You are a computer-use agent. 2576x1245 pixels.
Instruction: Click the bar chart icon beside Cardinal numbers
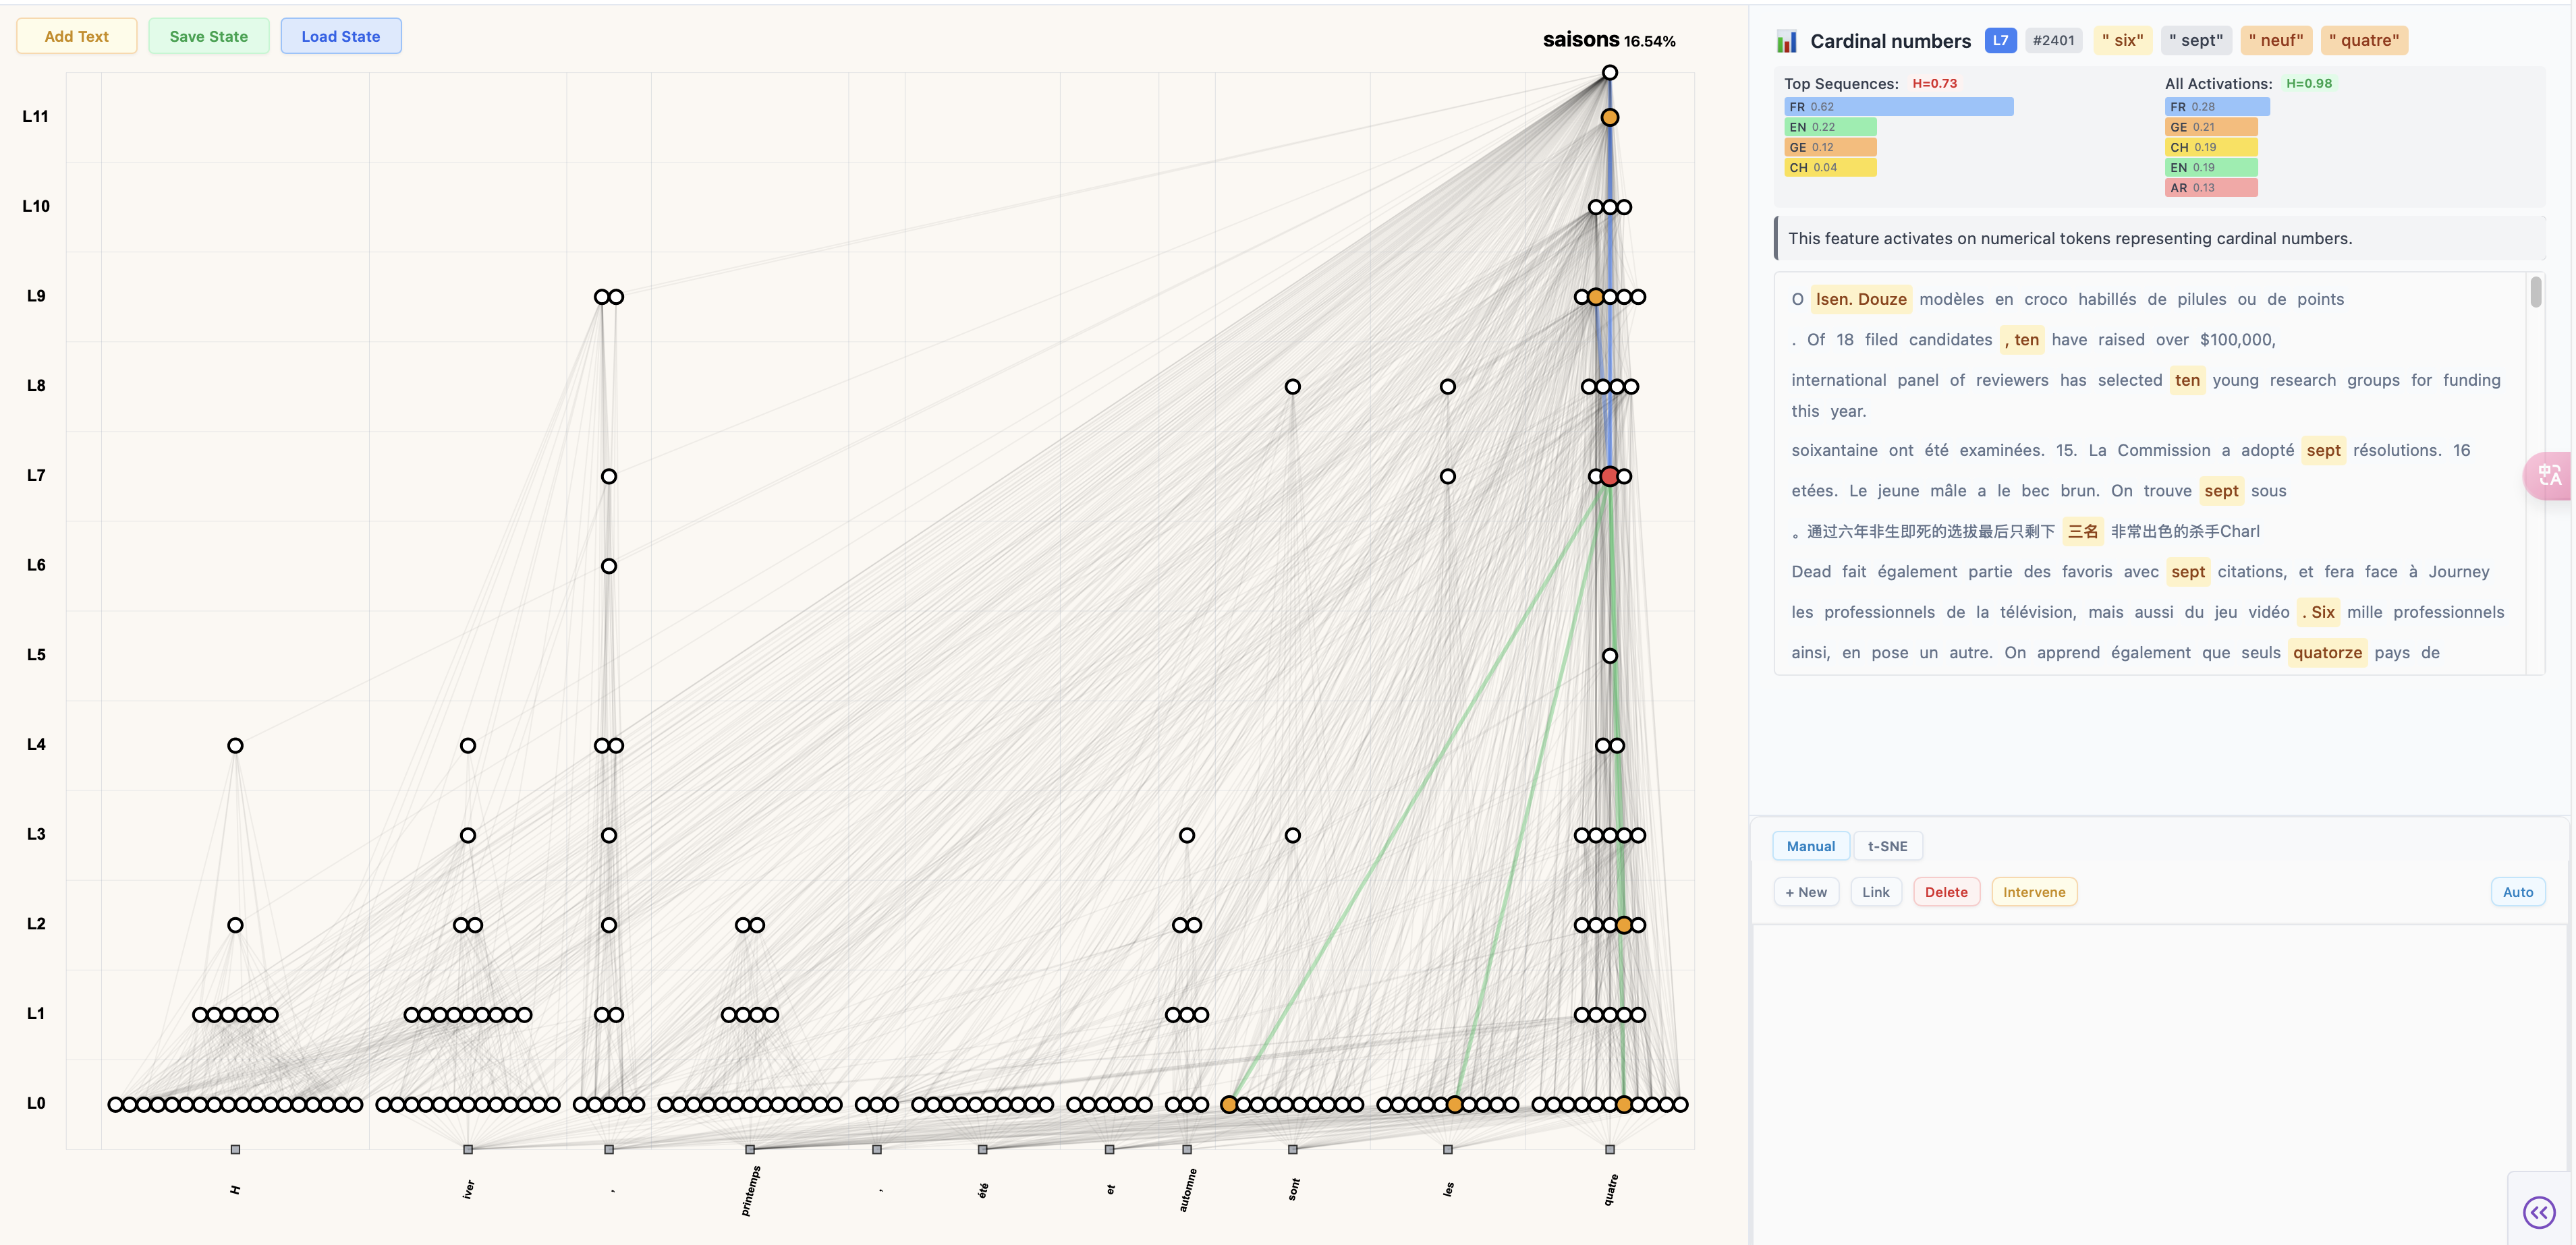pos(1786,41)
